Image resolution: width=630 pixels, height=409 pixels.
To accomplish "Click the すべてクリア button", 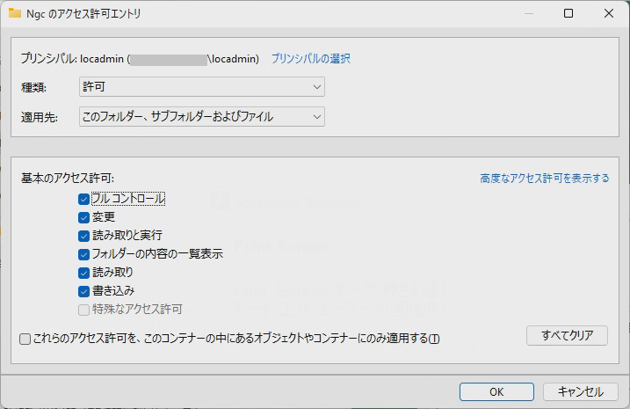I will (x=567, y=335).
